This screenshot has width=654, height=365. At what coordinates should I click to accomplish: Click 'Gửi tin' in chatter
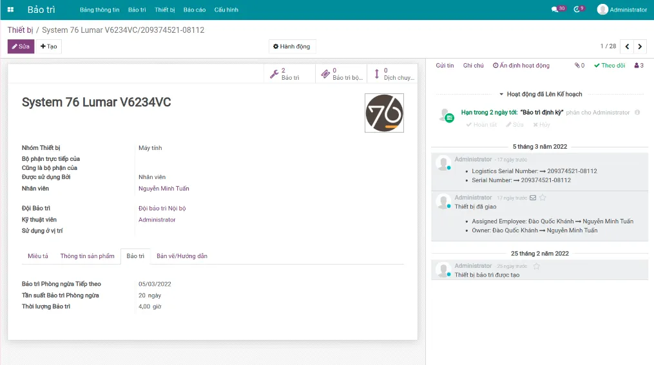coord(445,66)
